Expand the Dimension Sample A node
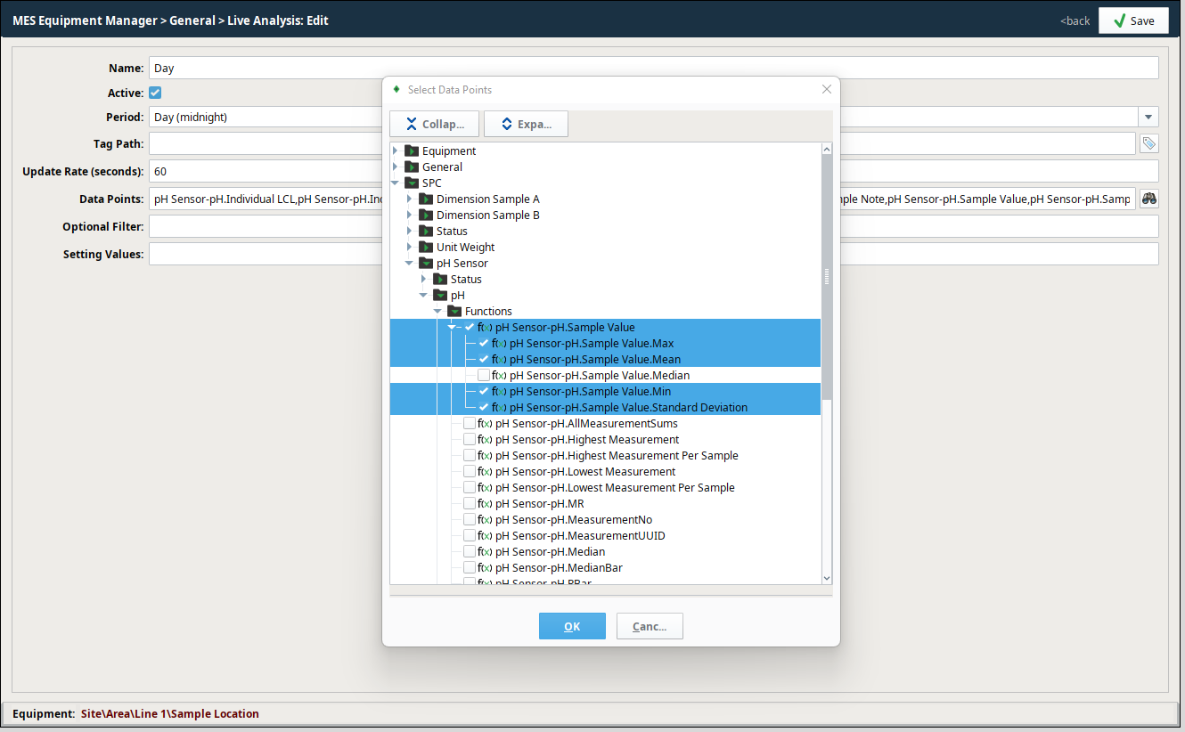The height and width of the screenshot is (732, 1185). point(410,199)
